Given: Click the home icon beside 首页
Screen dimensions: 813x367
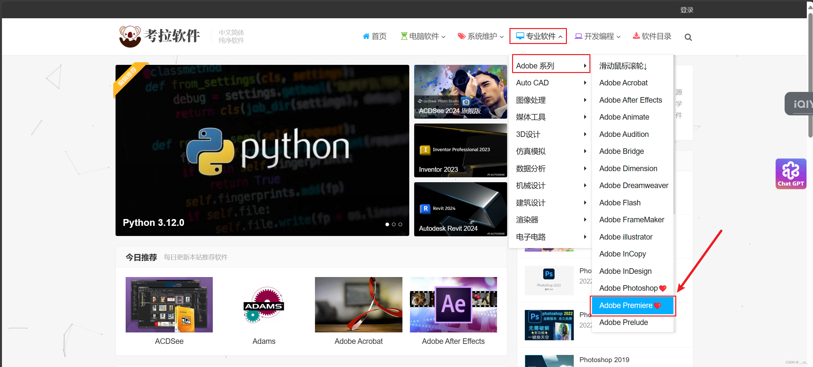Looking at the screenshot, I should tap(366, 36).
